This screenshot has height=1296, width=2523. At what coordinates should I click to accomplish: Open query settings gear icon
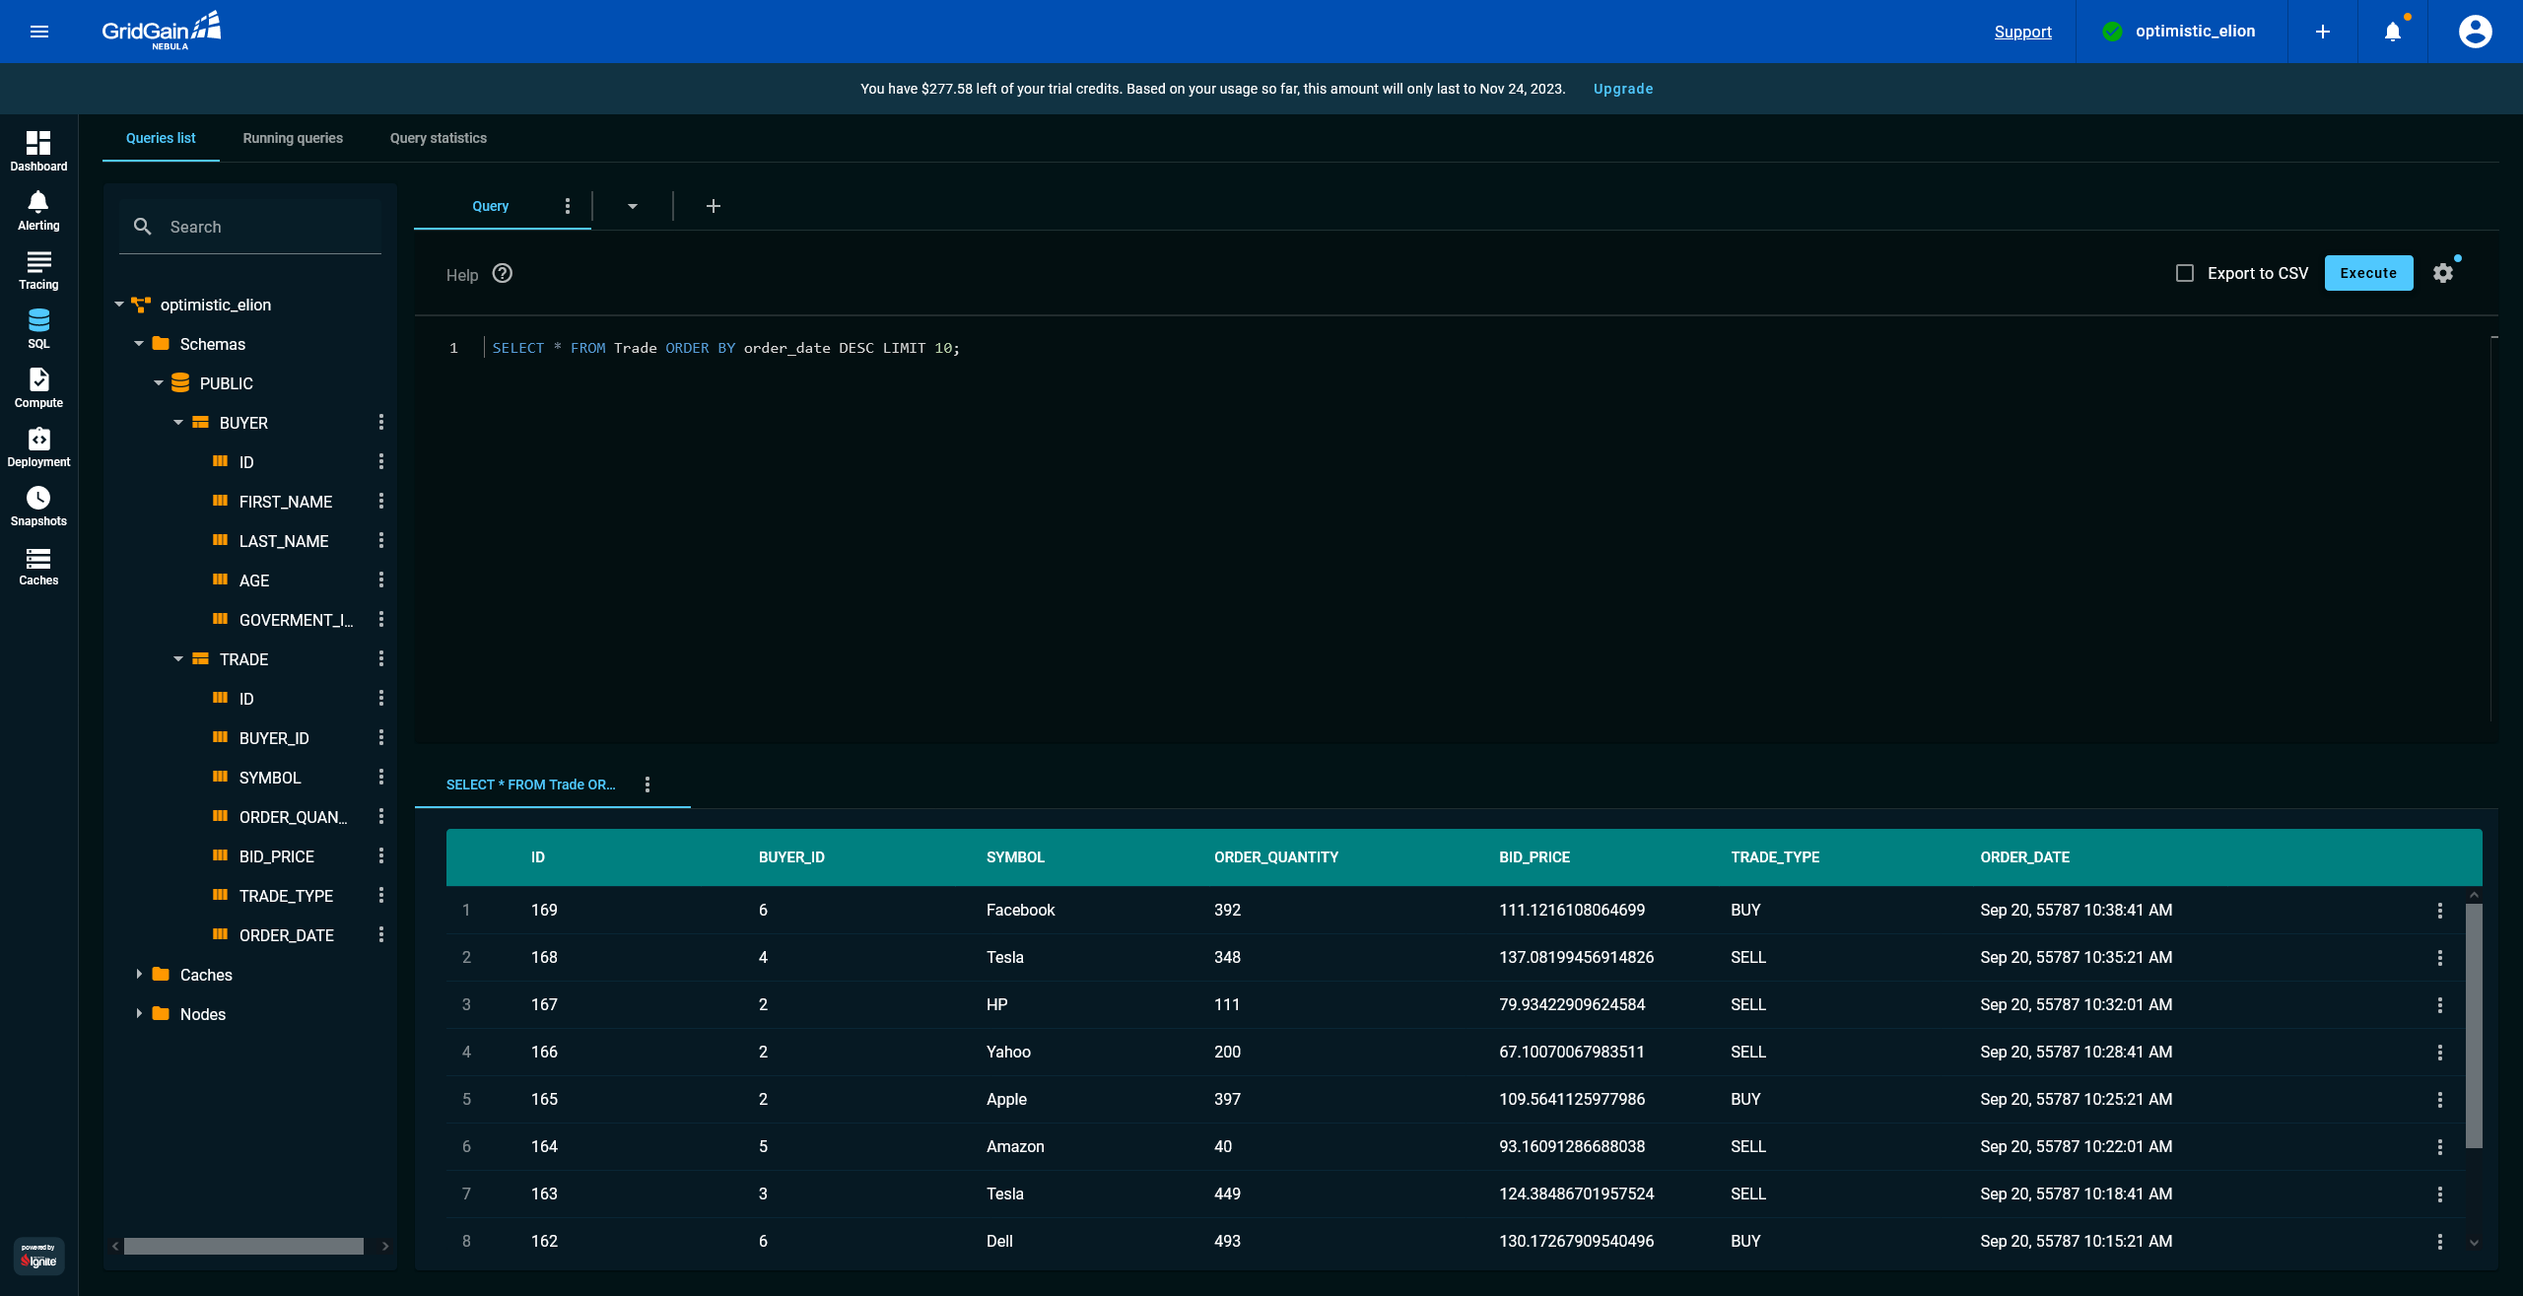(x=2443, y=273)
